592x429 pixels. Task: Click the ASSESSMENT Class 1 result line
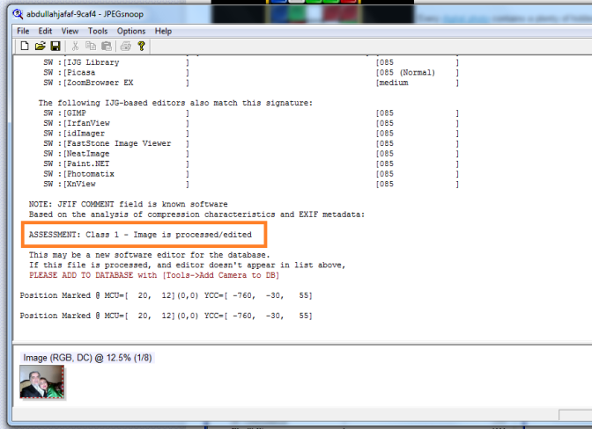click(x=140, y=236)
